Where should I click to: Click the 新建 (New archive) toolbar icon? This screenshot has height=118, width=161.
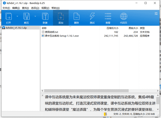[45, 16]
